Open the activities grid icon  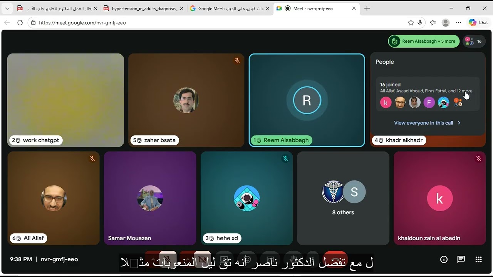click(x=478, y=259)
